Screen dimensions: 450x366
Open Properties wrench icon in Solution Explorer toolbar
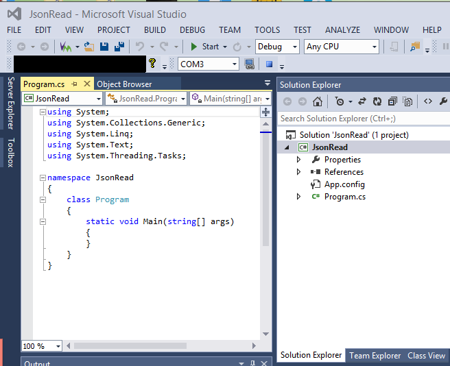click(443, 101)
